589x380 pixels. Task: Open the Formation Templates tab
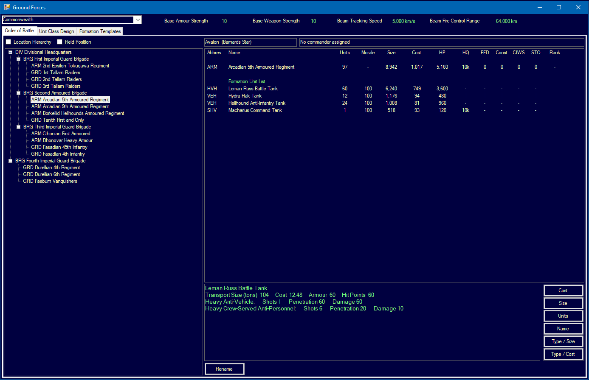pos(100,31)
